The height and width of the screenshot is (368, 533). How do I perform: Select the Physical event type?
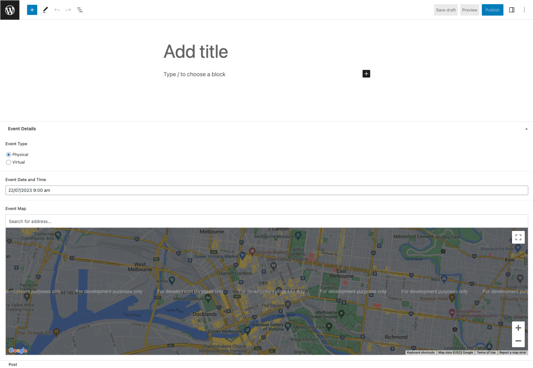click(8, 154)
